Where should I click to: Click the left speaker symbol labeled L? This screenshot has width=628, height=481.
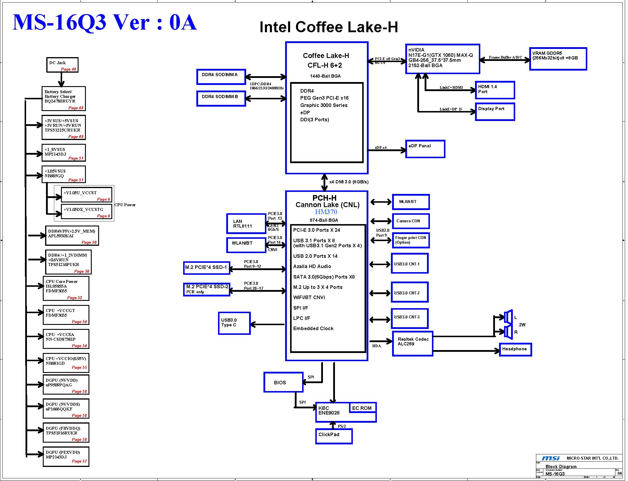pos(508,317)
